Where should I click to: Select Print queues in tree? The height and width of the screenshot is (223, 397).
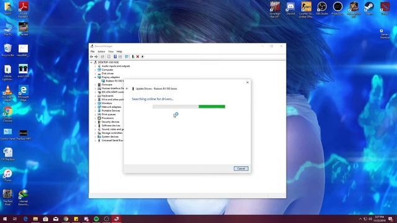(x=109, y=114)
